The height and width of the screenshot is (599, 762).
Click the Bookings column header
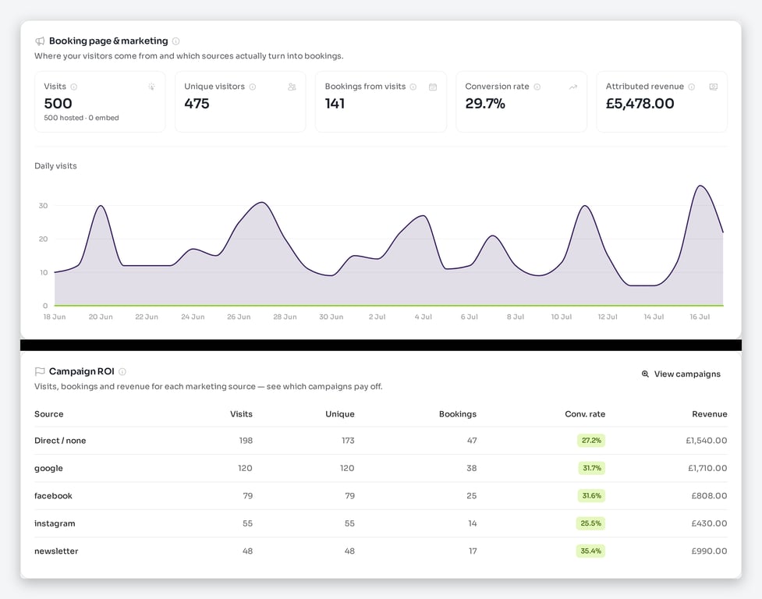pyautogui.click(x=457, y=414)
